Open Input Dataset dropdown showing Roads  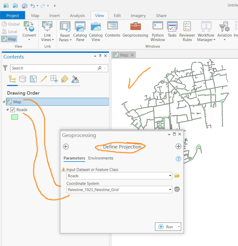pyautogui.click(x=170, y=176)
